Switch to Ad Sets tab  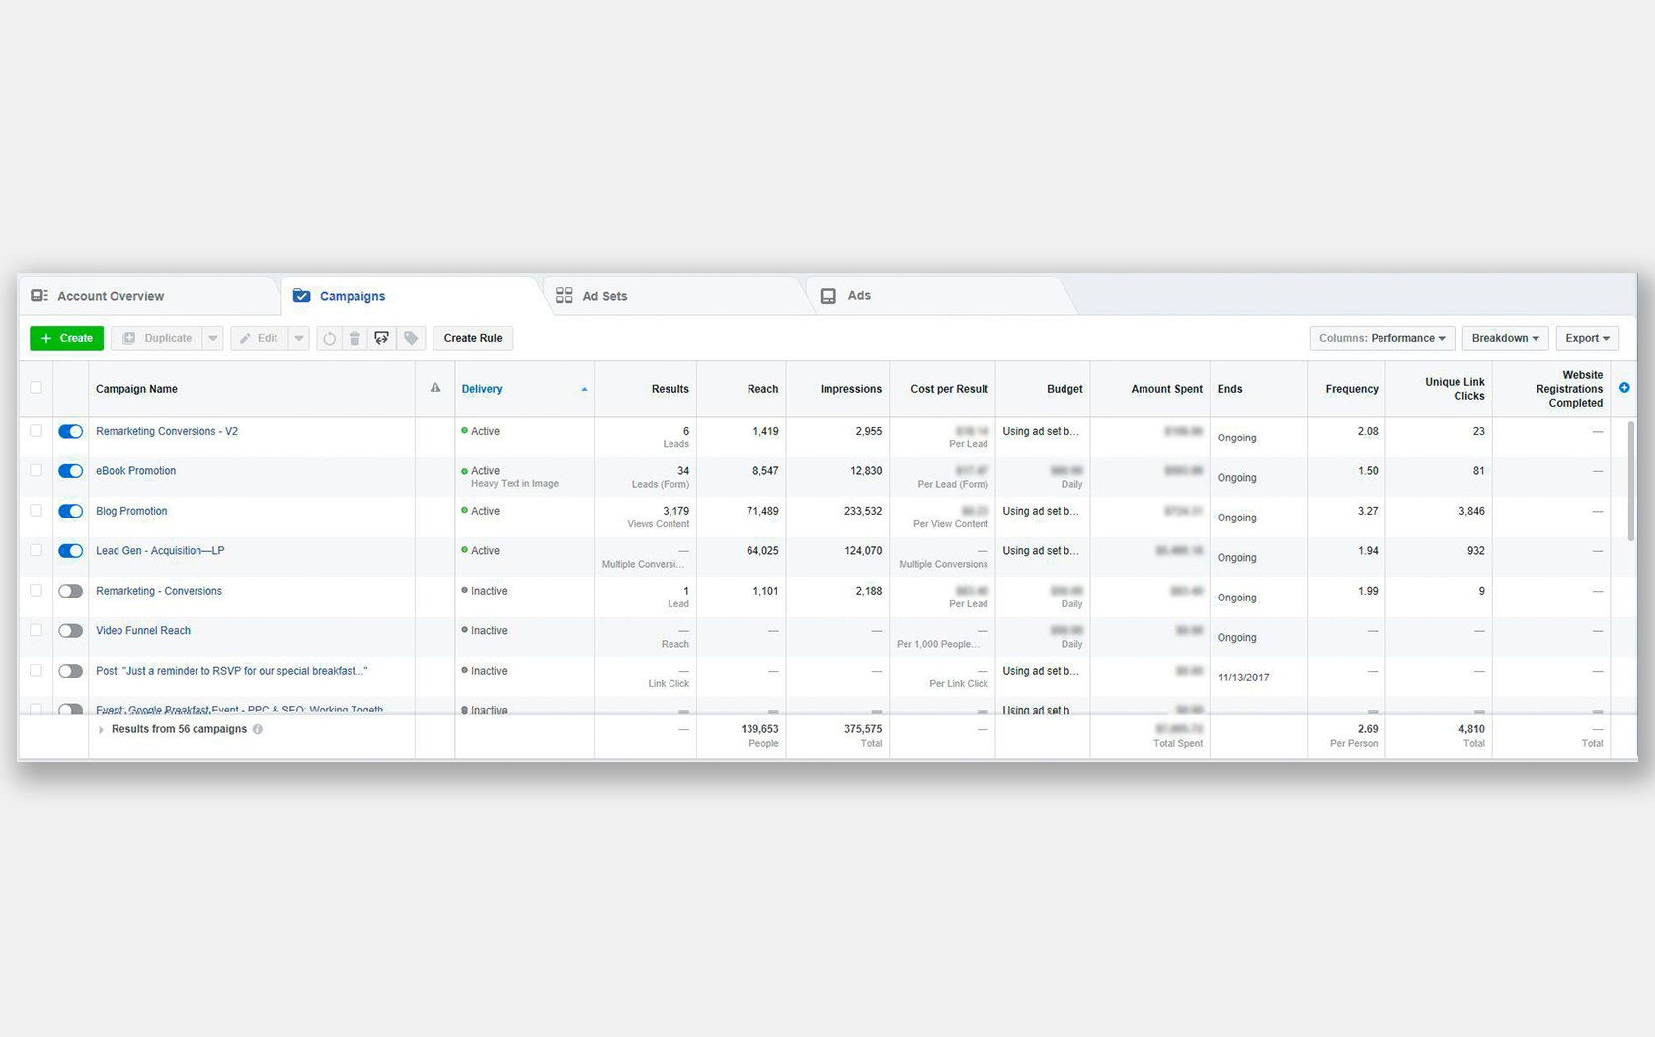674,296
